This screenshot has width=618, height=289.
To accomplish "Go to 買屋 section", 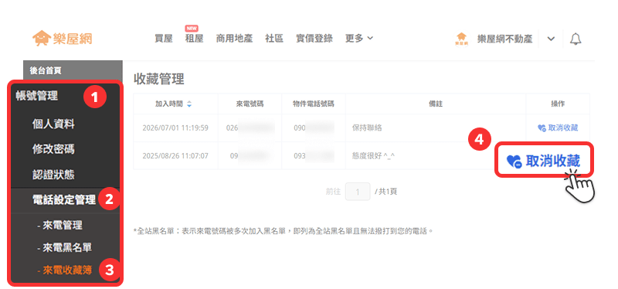I will click(x=164, y=38).
